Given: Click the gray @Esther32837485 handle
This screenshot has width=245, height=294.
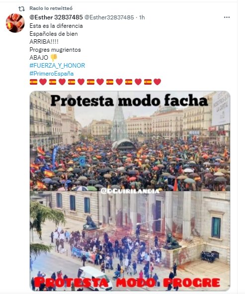Looking at the screenshot, I should tap(109, 17).
